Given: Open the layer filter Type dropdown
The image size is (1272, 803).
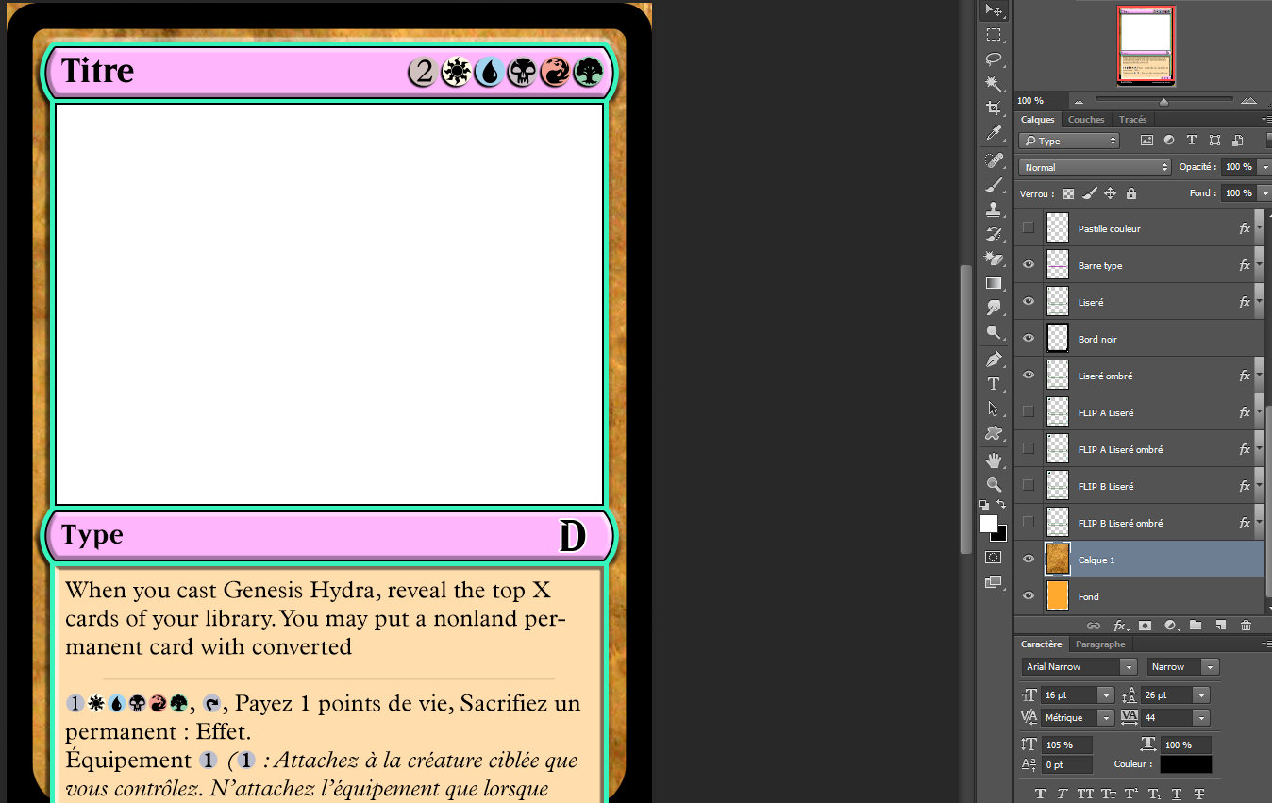Looking at the screenshot, I should [1069, 141].
